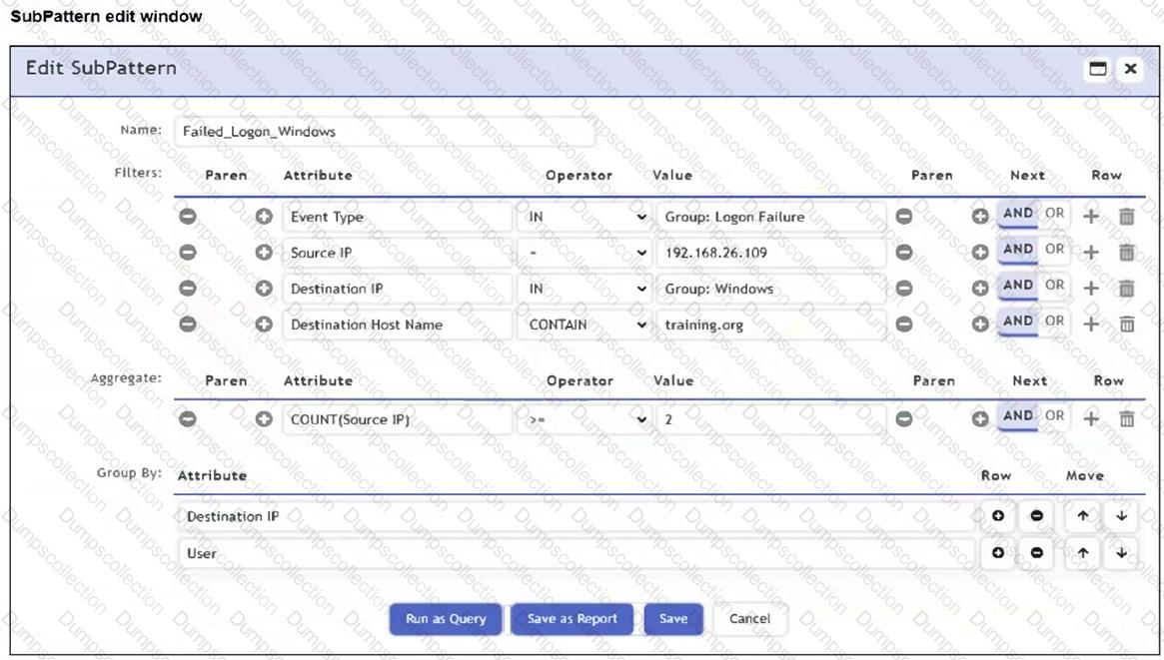Image resolution: width=1164 pixels, height=660 pixels.
Task: Delete the COUNT(Source IP) aggregate row
Action: click(1126, 419)
